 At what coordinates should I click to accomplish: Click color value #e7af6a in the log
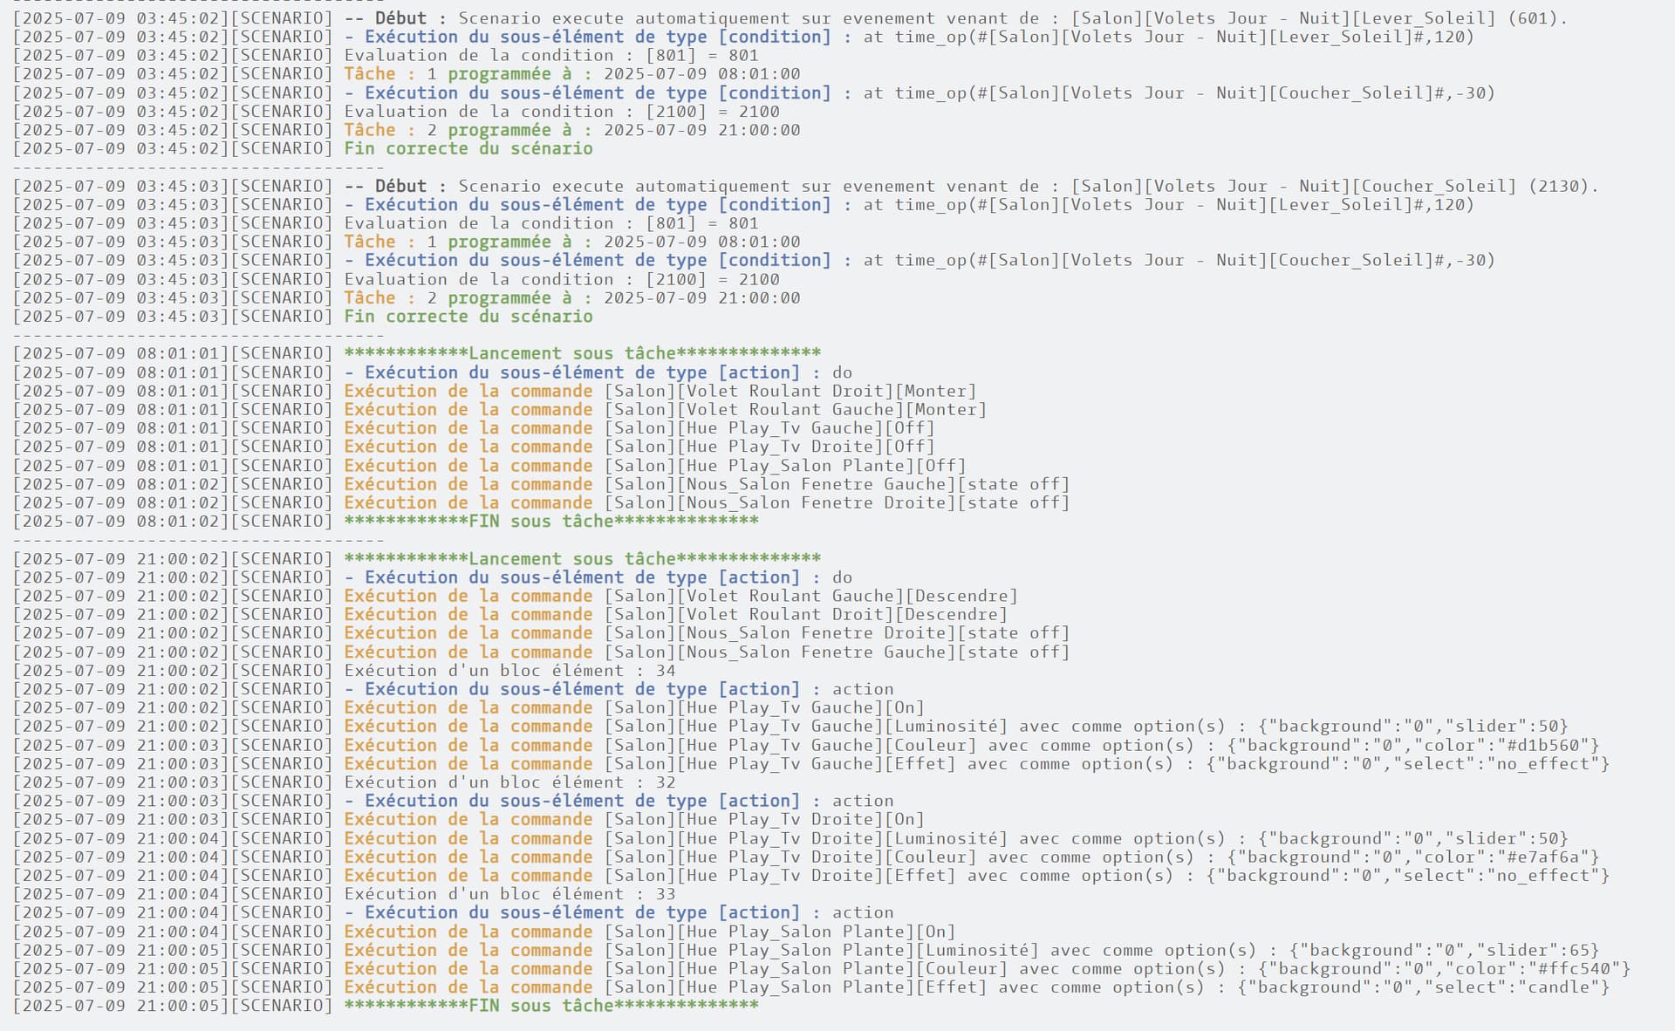coord(1542,857)
